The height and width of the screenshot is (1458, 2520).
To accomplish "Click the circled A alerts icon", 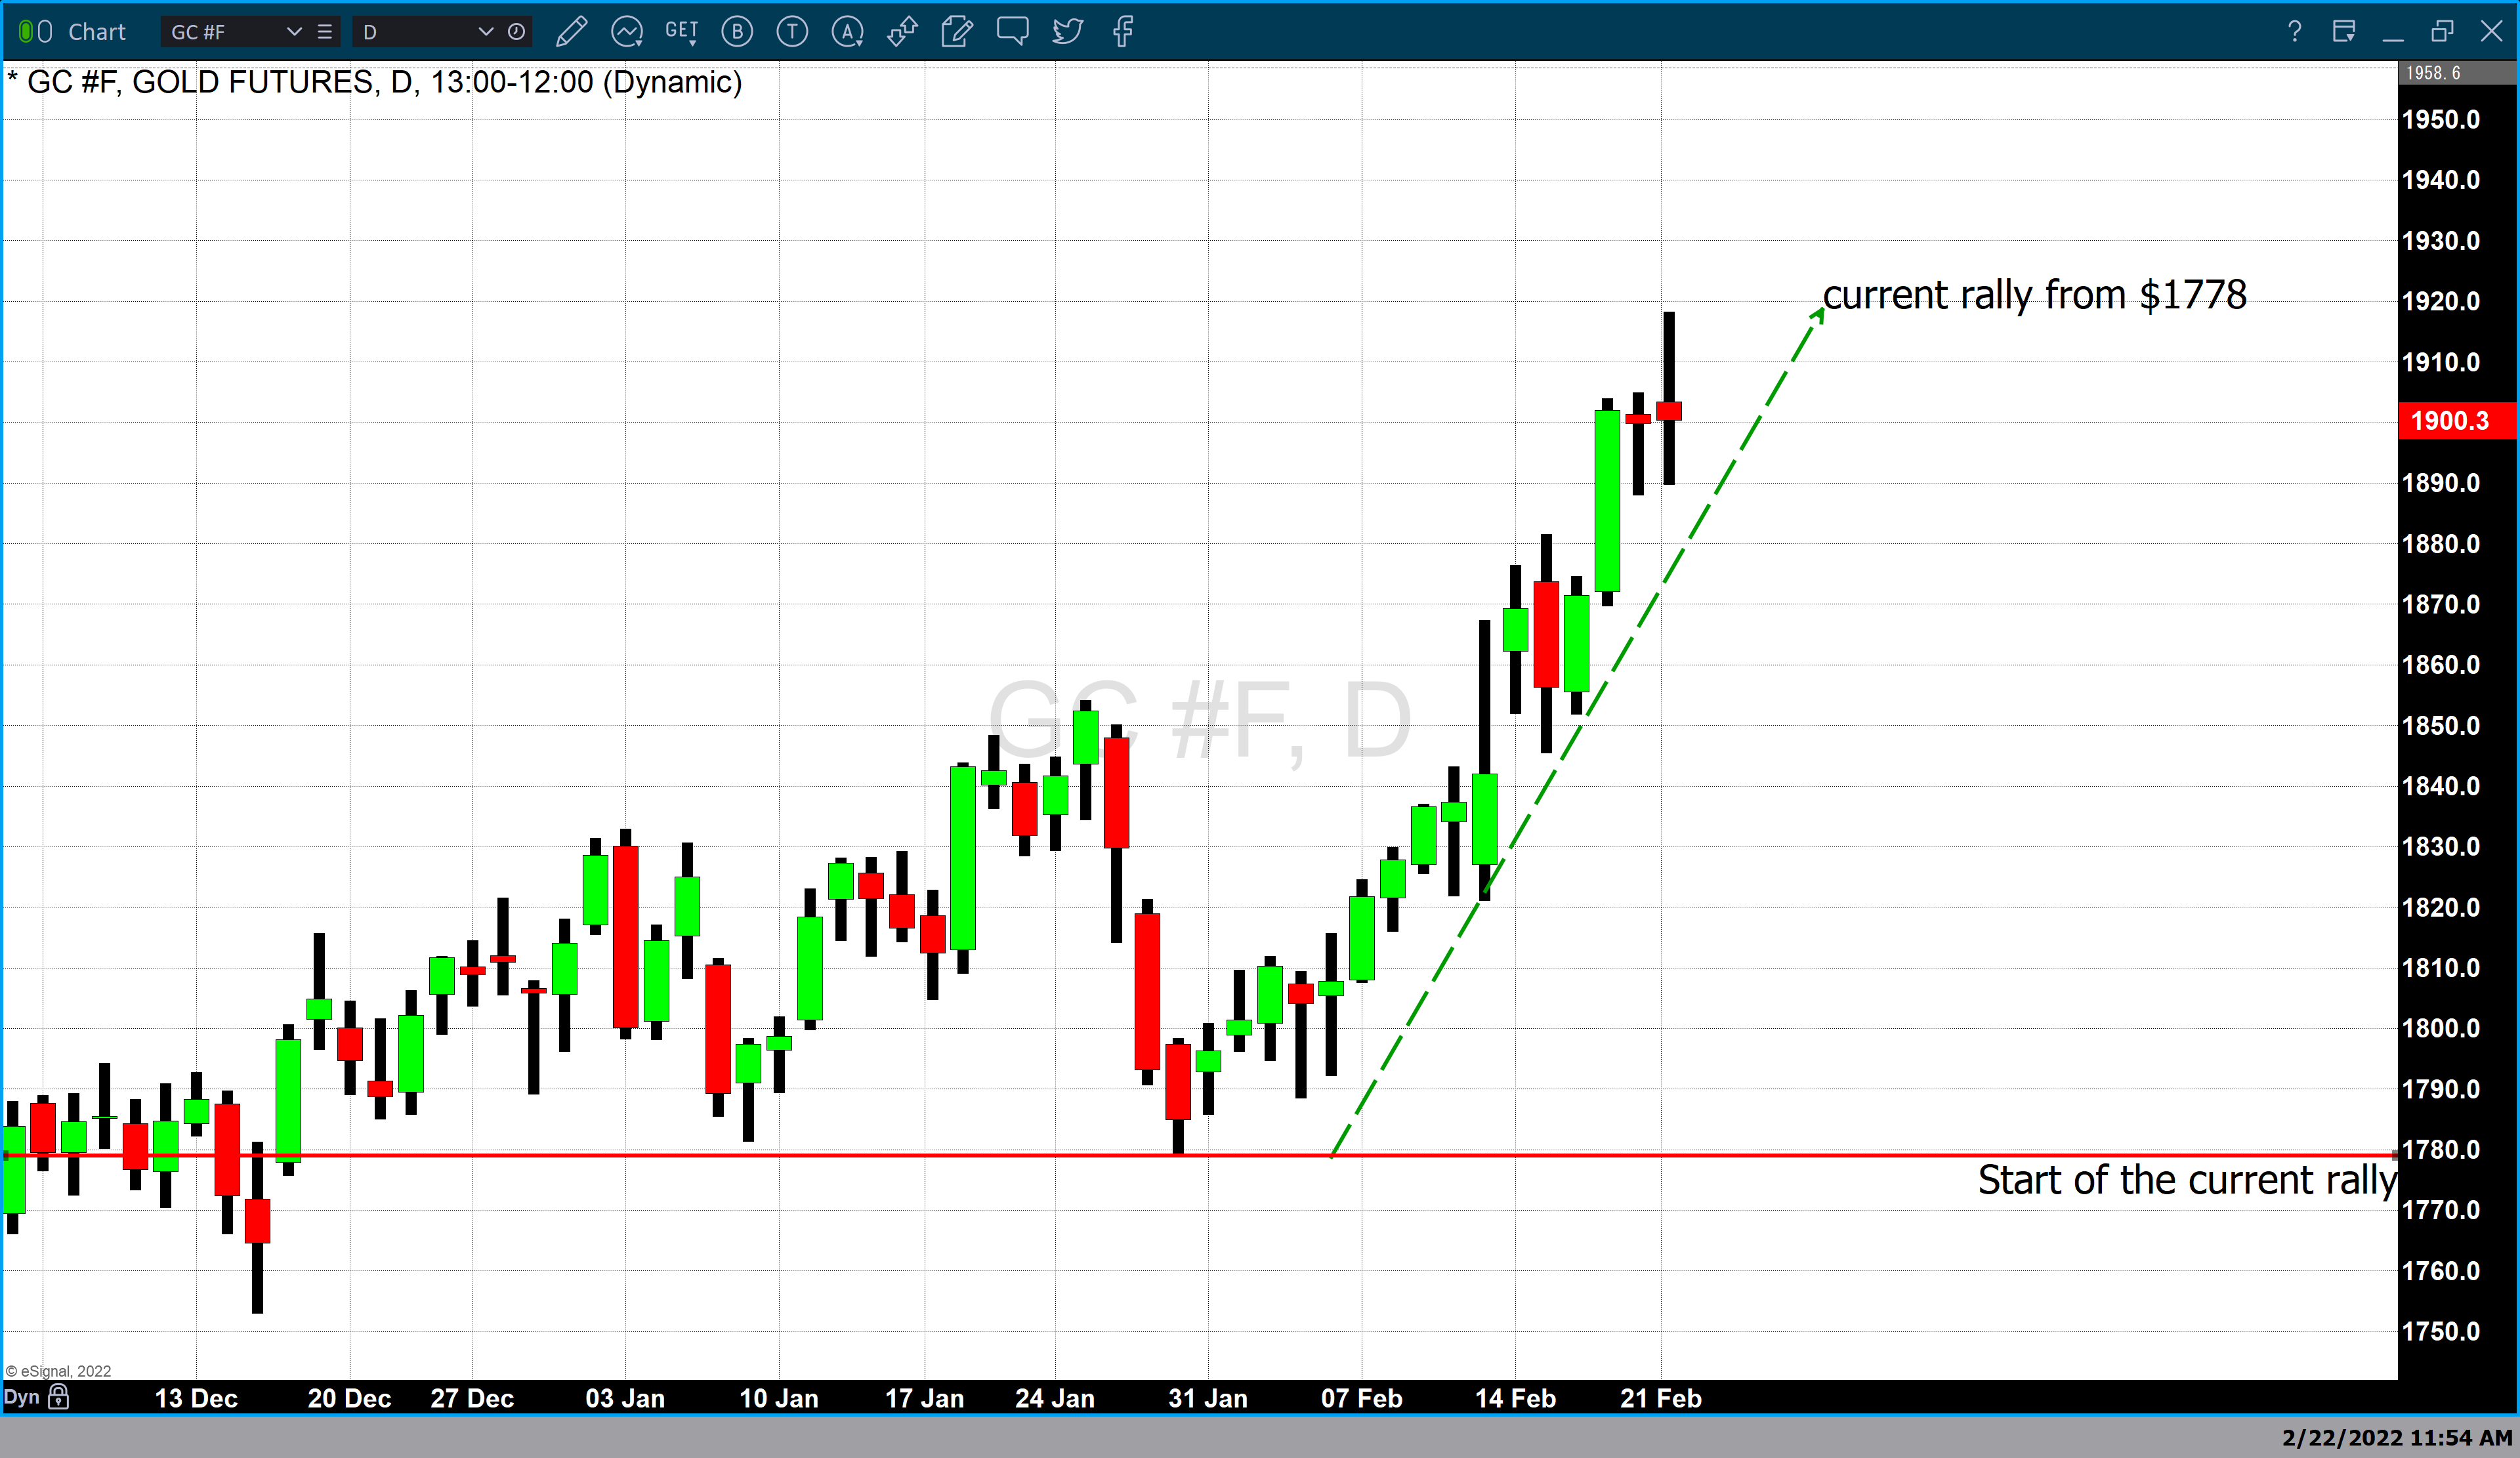I will coord(848,32).
